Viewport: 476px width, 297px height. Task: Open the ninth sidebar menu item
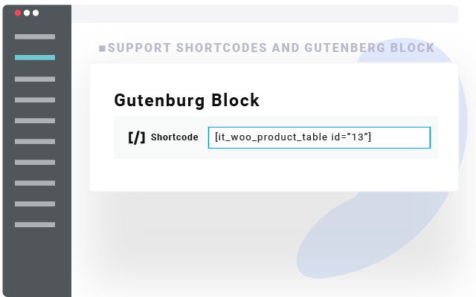(x=35, y=203)
